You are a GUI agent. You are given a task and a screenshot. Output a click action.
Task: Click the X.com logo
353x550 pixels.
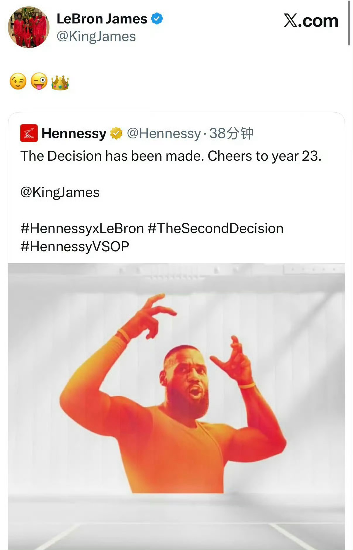pyautogui.click(x=311, y=21)
